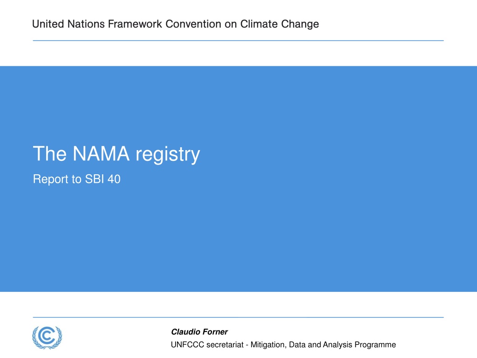Click 'United Nations' in the header
The width and height of the screenshot is (477, 358).
click(x=68, y=24)
